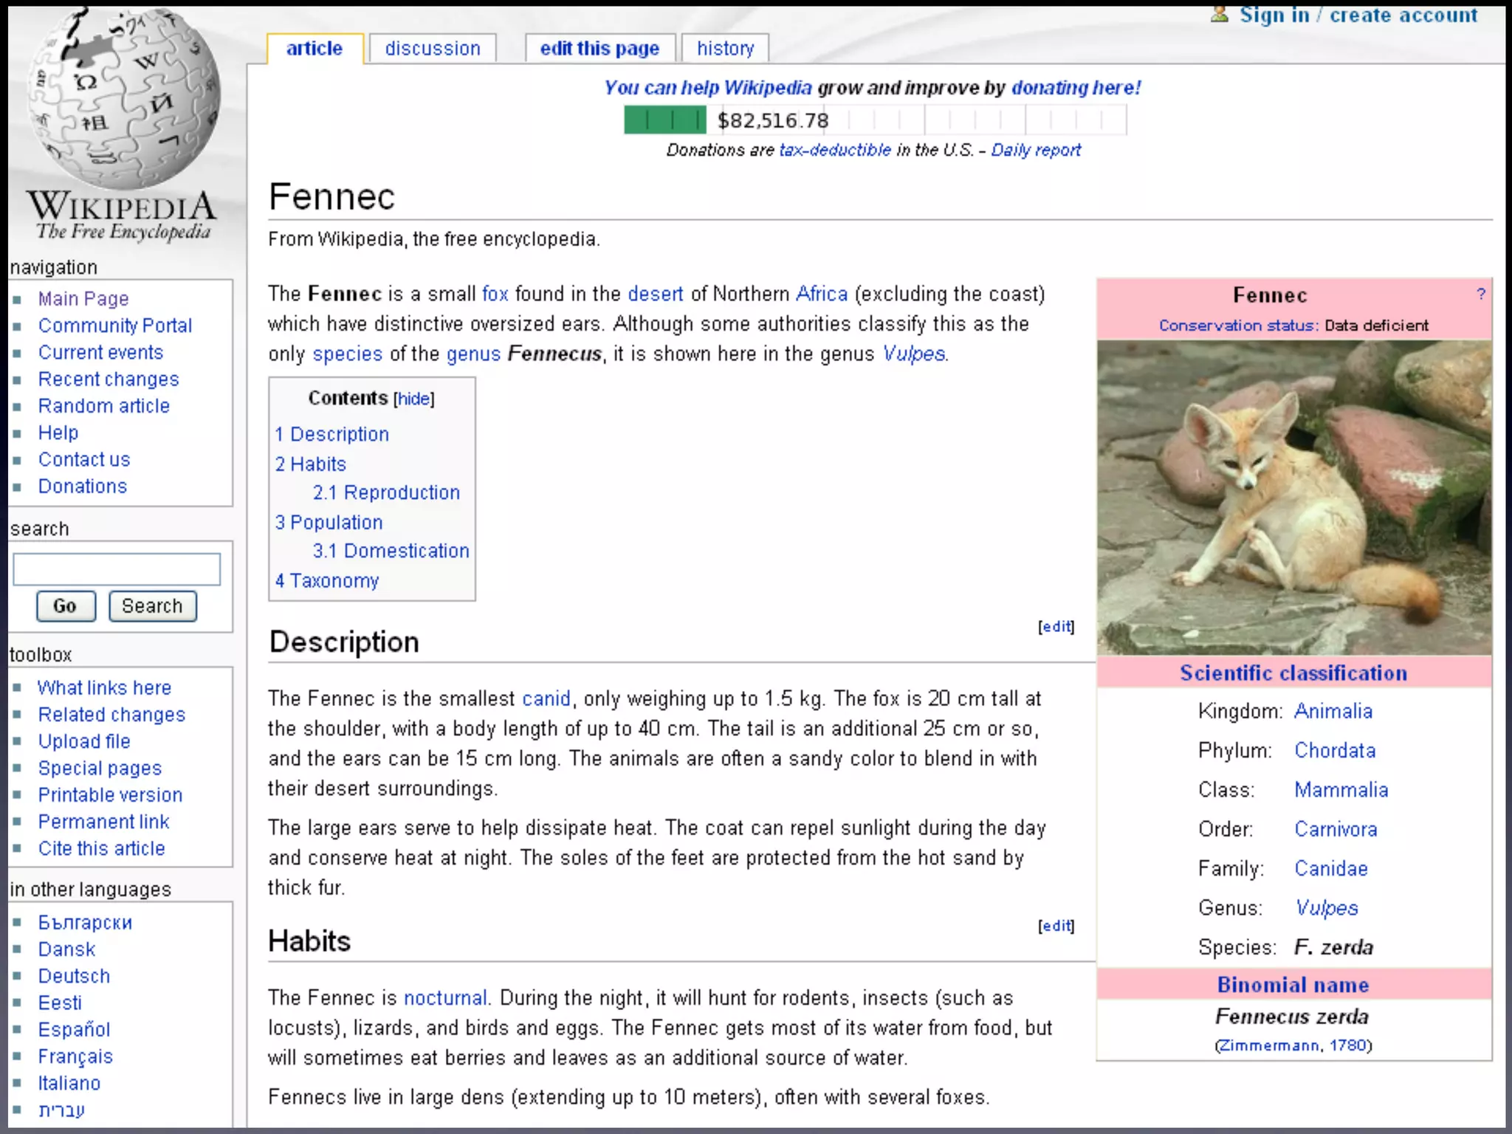Focus the sidebar search input field
The image size is (1512, 1134).
point(117,569)
